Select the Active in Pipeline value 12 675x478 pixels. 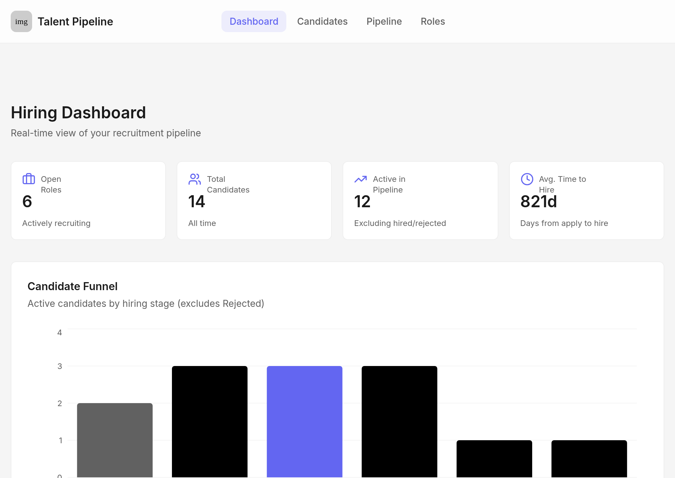[362, 202]
